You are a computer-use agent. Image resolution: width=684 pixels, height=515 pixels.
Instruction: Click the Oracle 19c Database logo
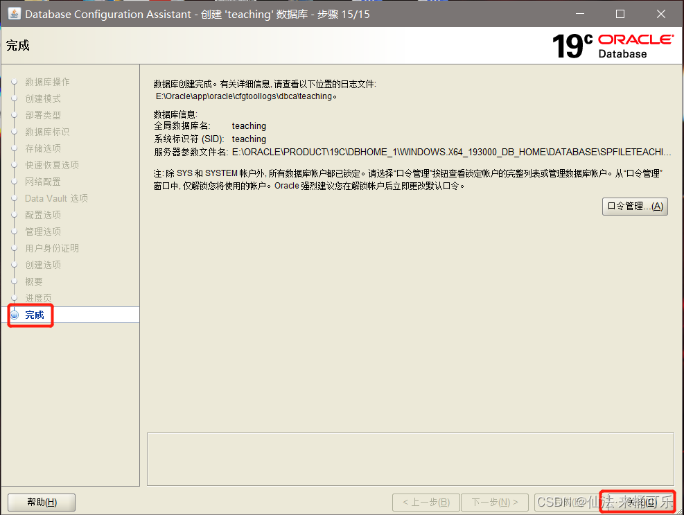click(x=613, y=46)
